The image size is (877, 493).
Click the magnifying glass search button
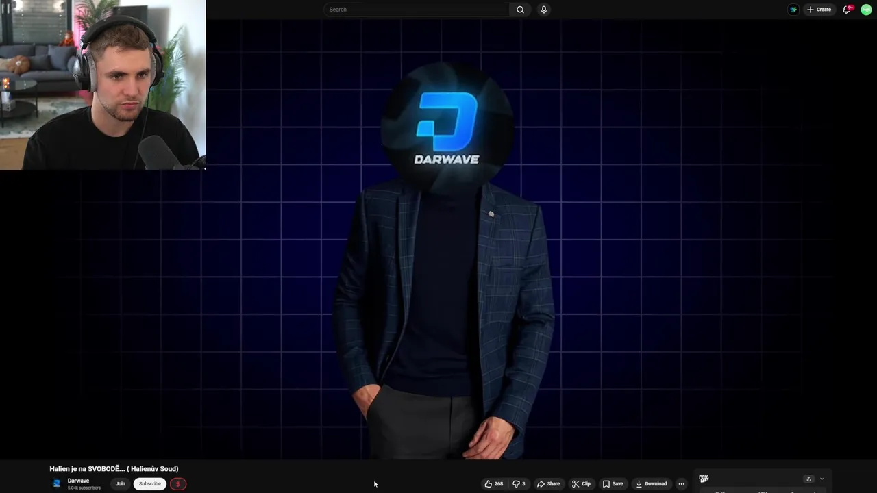click(520, 10)
